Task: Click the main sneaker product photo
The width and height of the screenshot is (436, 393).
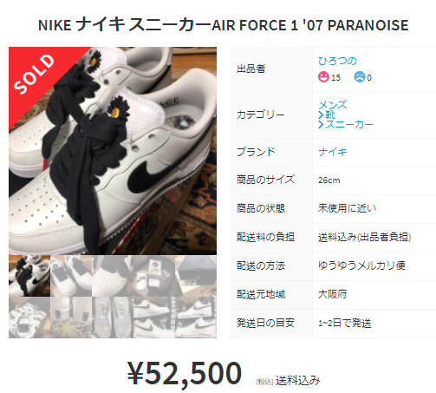Action: coord(113,151)
